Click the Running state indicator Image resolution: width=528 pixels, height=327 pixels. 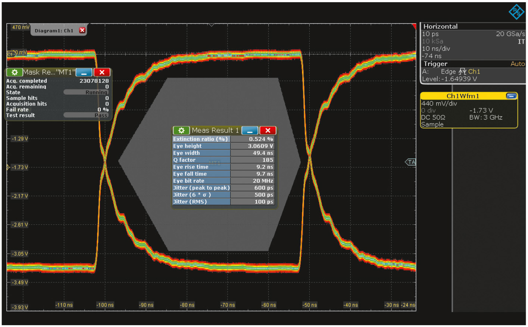[86, 92]
